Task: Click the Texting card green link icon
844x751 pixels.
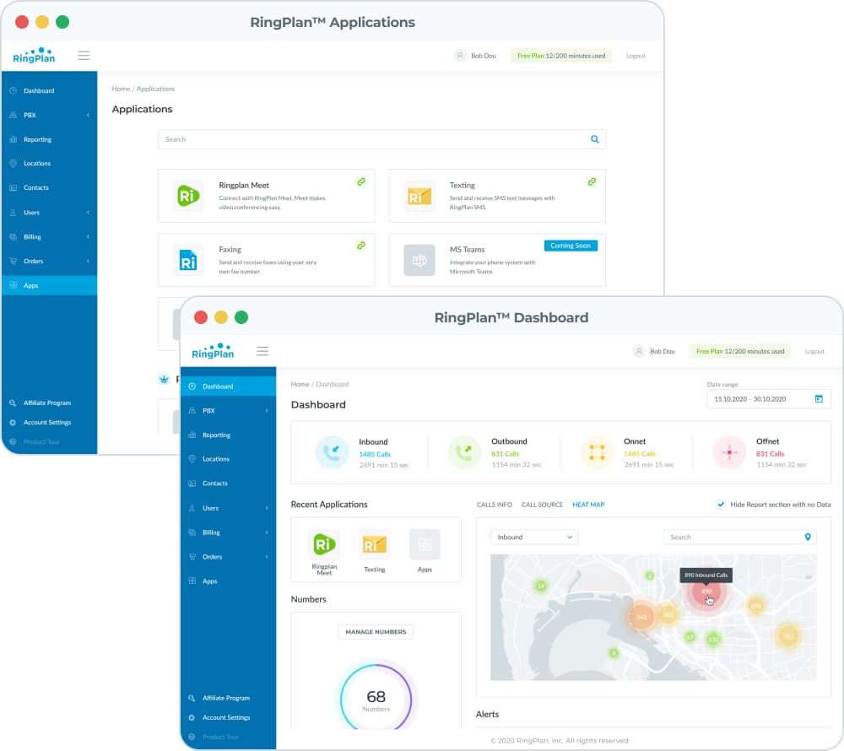Action: [x=592, y=181]
